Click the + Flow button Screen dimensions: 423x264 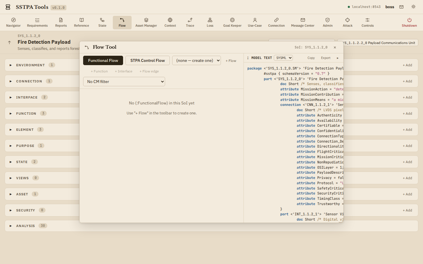click(231, 61)
